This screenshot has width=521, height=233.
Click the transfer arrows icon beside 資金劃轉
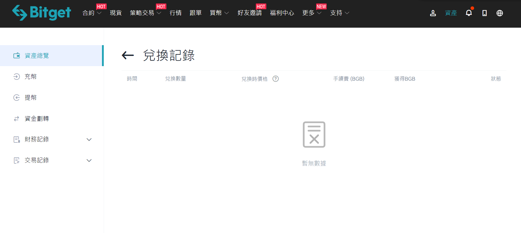17,118
